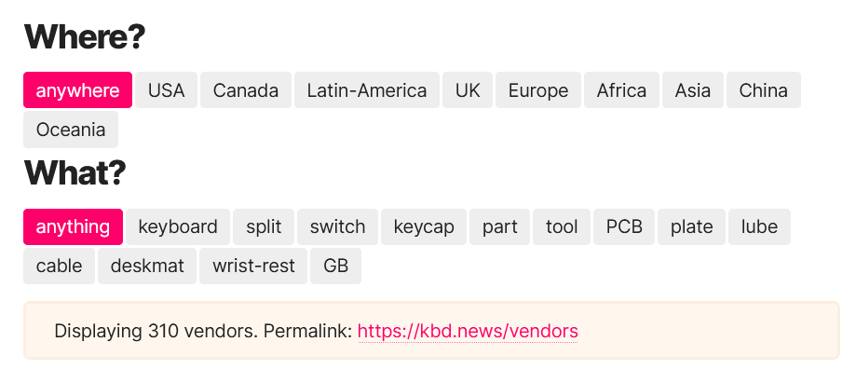Viewport: 856px width, 383px height.
Task: Filter vendors selling keyboard products
Action: tap(177, 226)
